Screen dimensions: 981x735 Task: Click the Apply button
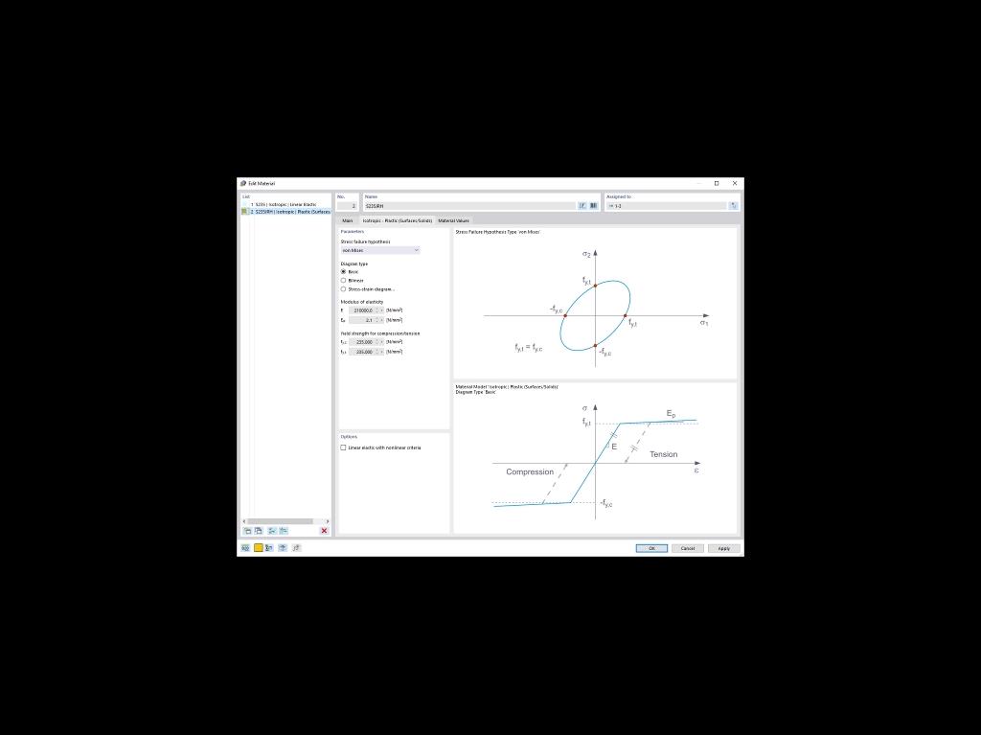click(x=724, y=548)
